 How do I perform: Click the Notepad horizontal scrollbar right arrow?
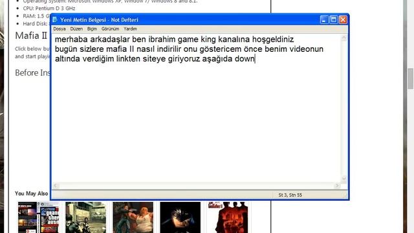tap(337, 186)
